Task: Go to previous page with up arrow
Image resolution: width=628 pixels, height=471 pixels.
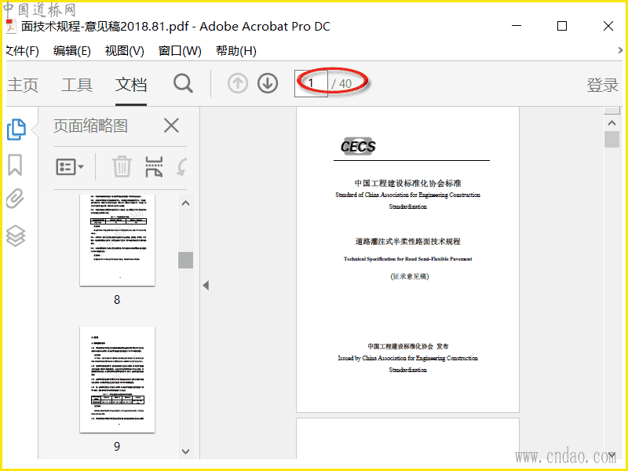Action: (x=238, y=84)
